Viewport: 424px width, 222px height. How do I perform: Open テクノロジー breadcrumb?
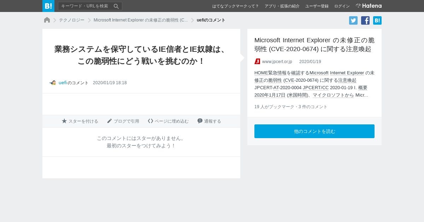pos(72,20)
